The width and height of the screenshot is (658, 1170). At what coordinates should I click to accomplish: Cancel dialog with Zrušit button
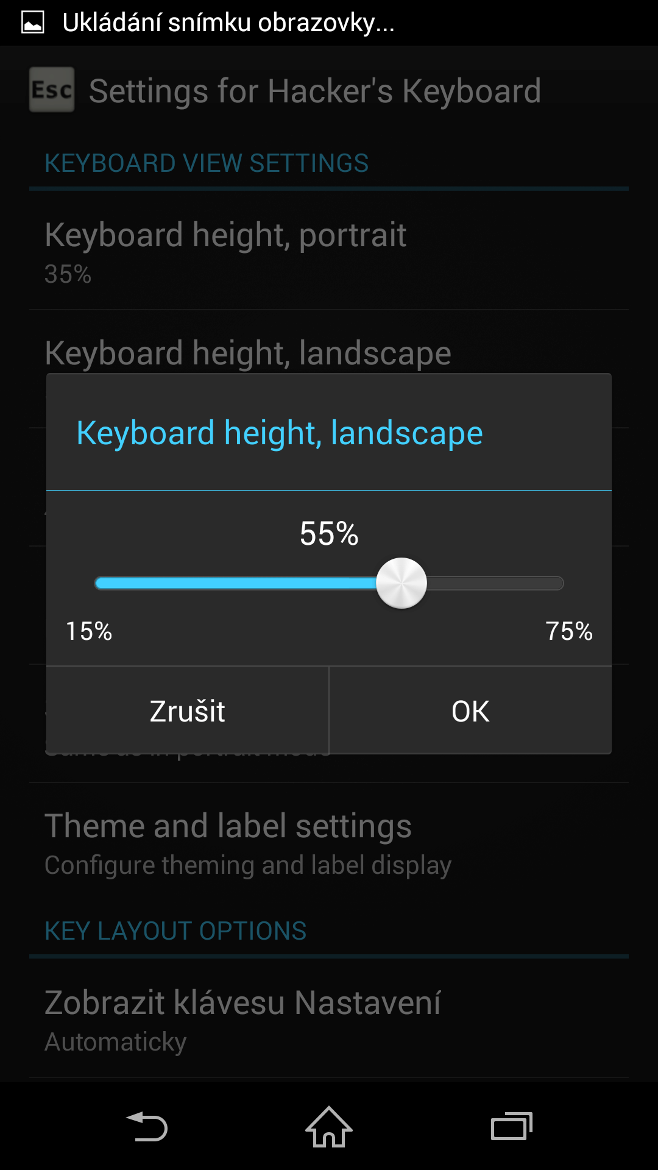[188, 711]
